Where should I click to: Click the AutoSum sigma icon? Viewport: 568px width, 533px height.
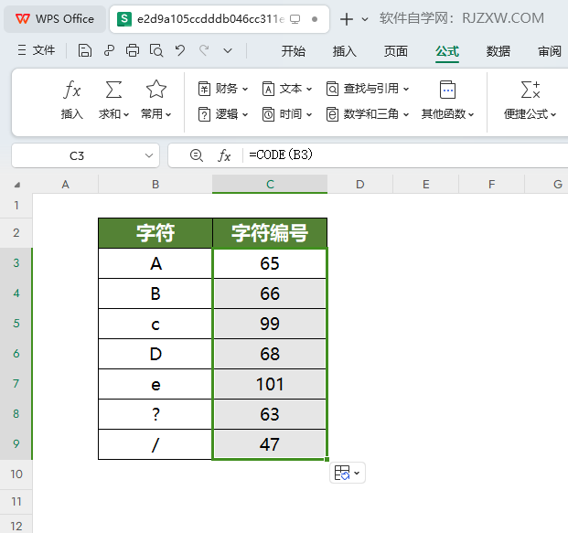point(113,90)
